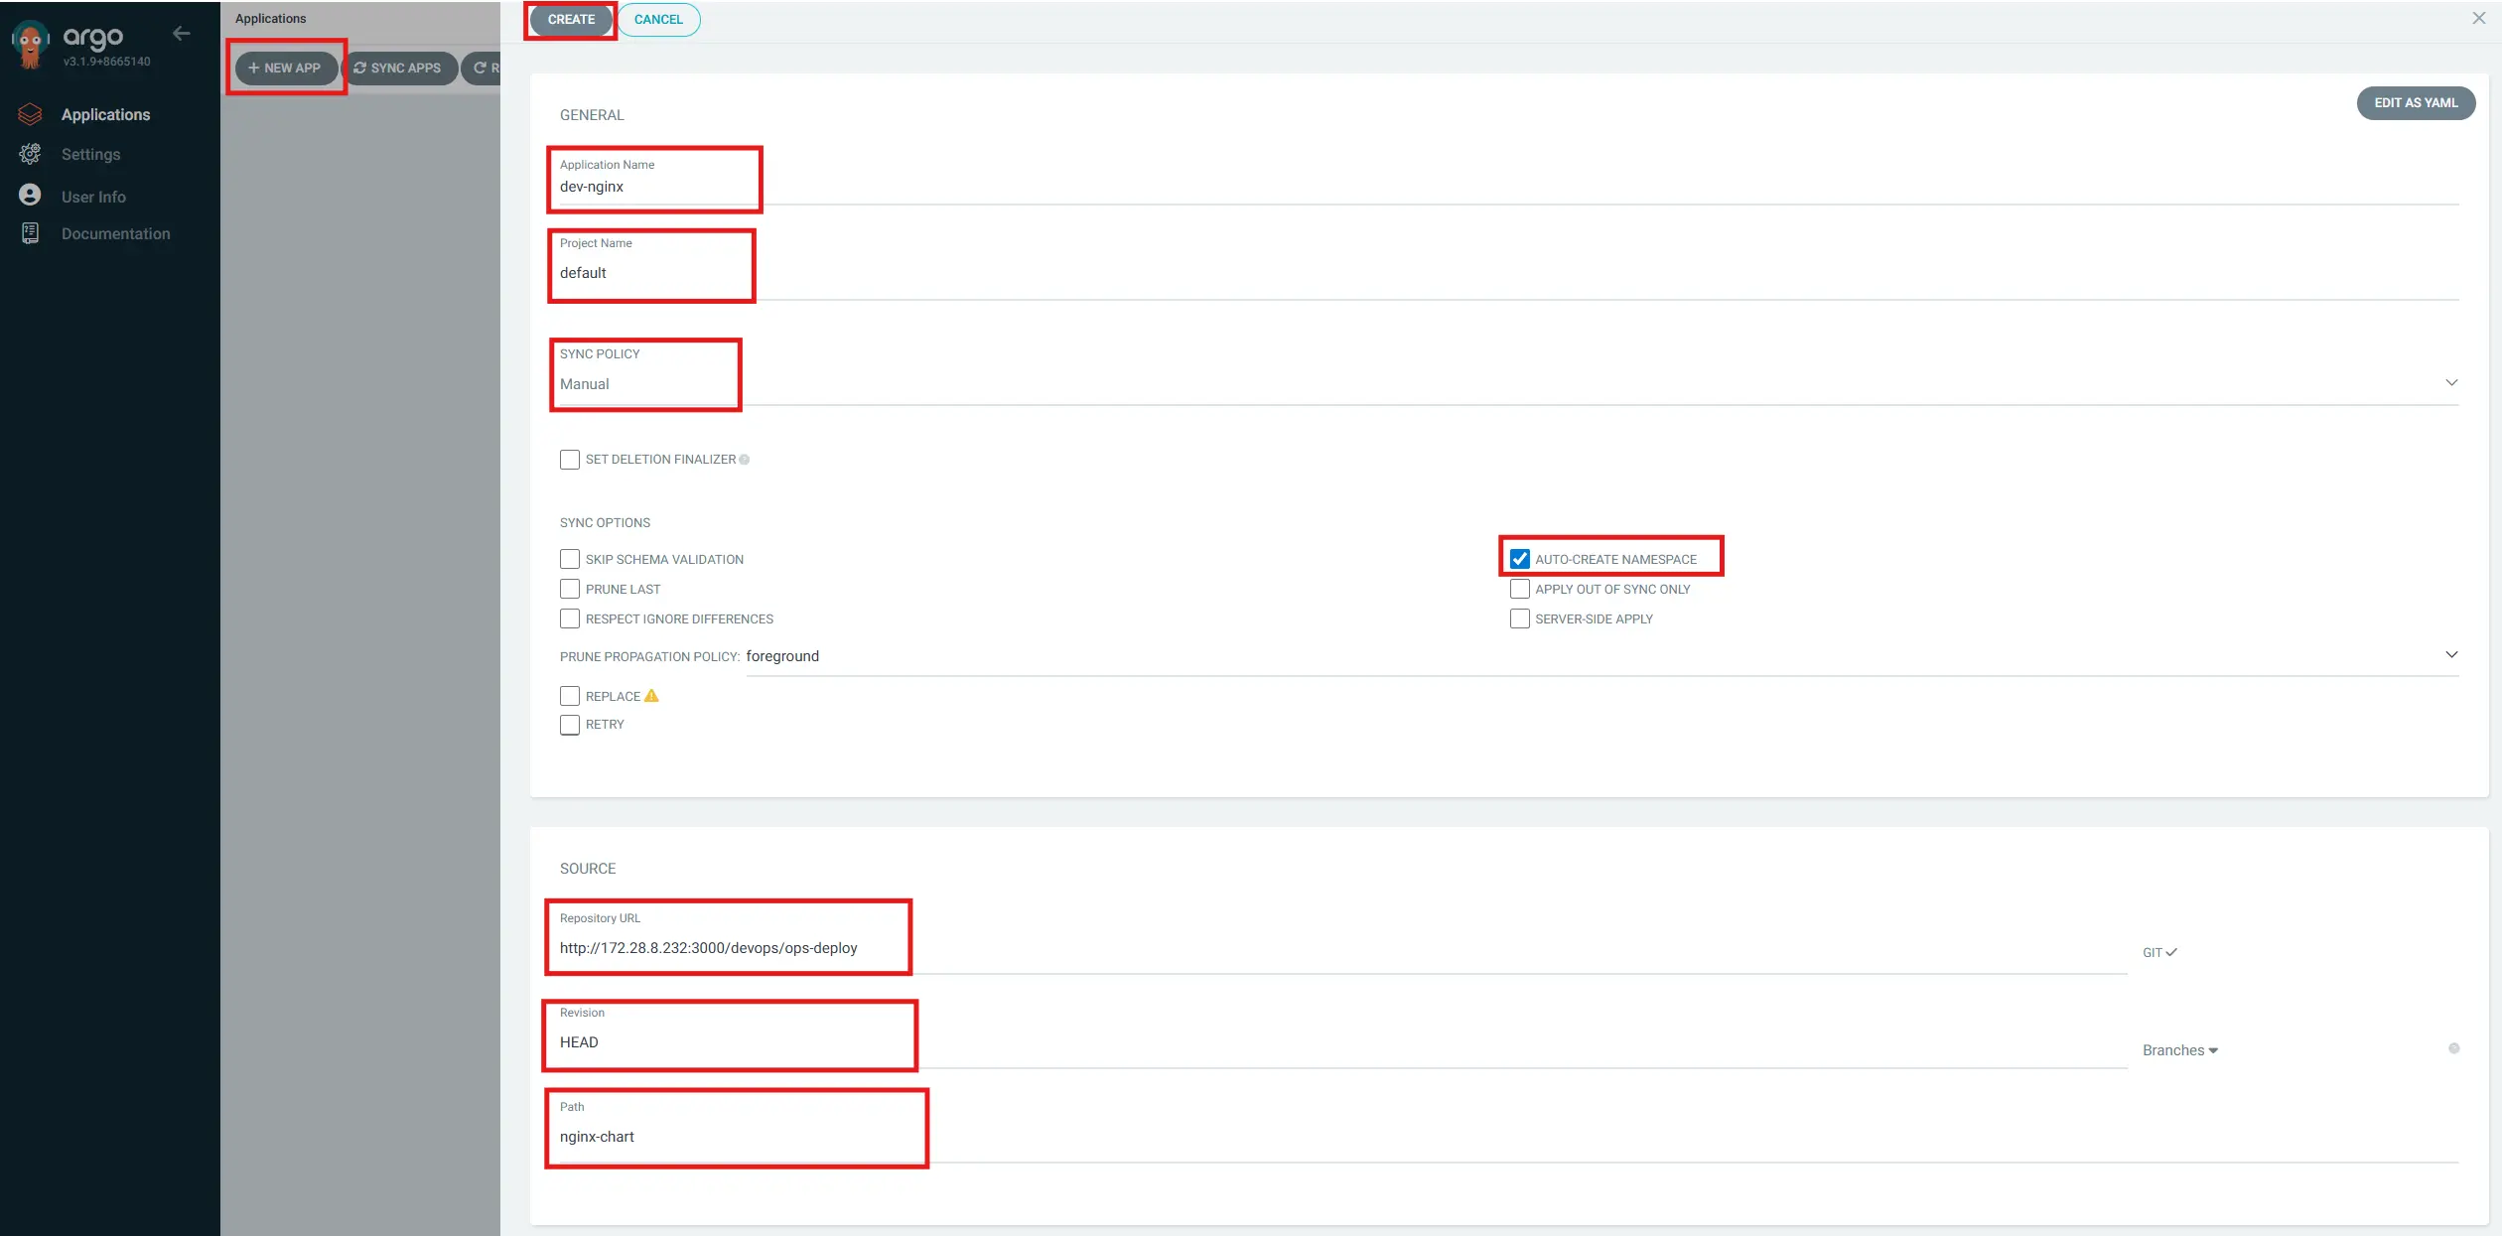
Task: Click the warning triangle beside Replace
Action: (651, 696)
